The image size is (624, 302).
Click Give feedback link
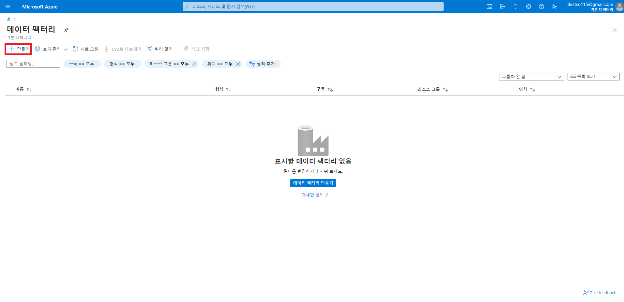coord(600,293)
